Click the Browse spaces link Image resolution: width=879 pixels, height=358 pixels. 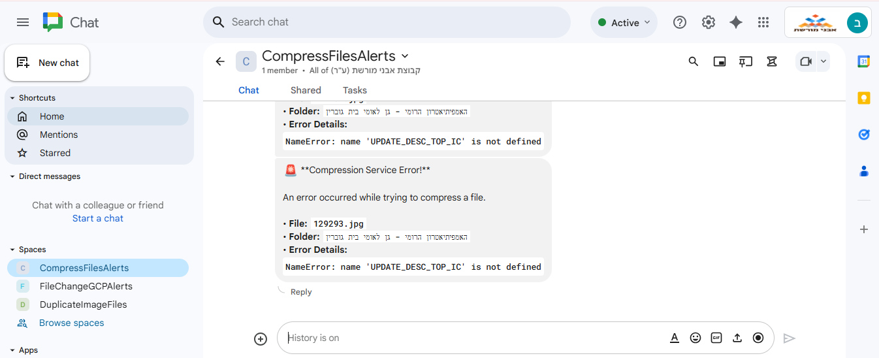[71, 323]
